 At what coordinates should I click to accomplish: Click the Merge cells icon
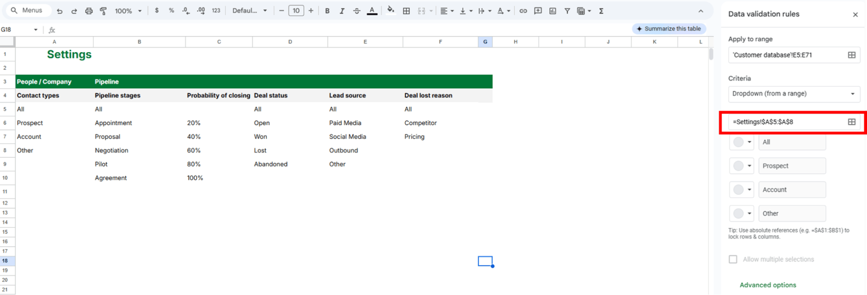(x=421, y=11)
